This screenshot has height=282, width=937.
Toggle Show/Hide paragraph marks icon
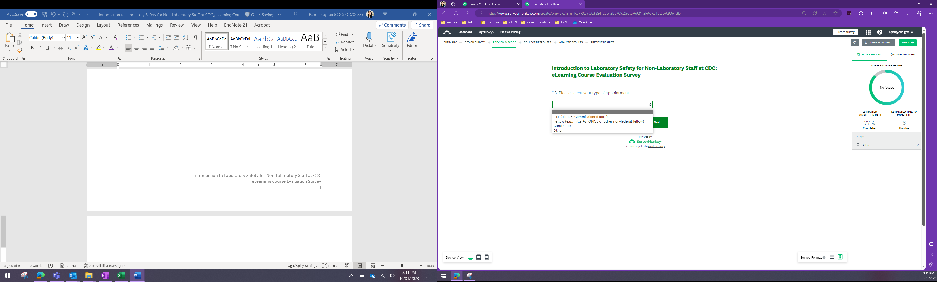[x=195, y=37]
